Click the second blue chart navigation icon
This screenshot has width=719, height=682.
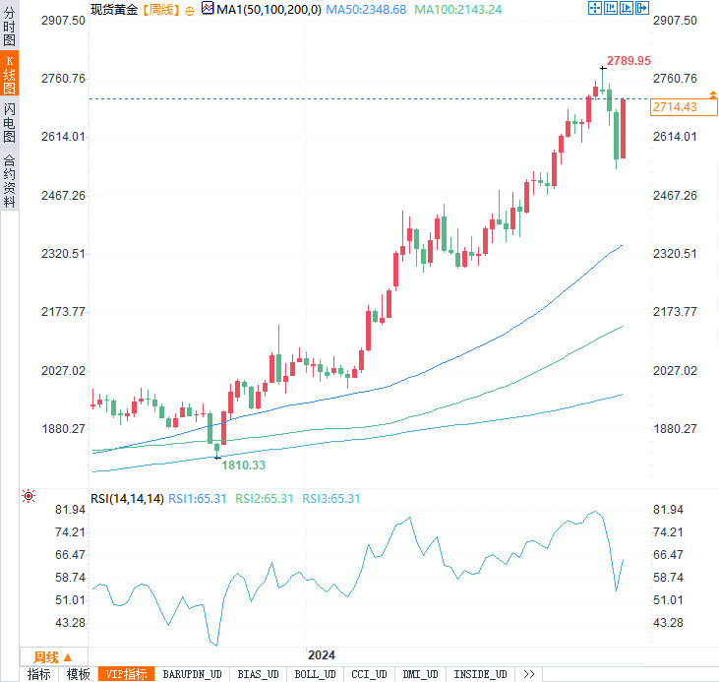[611, 8]
